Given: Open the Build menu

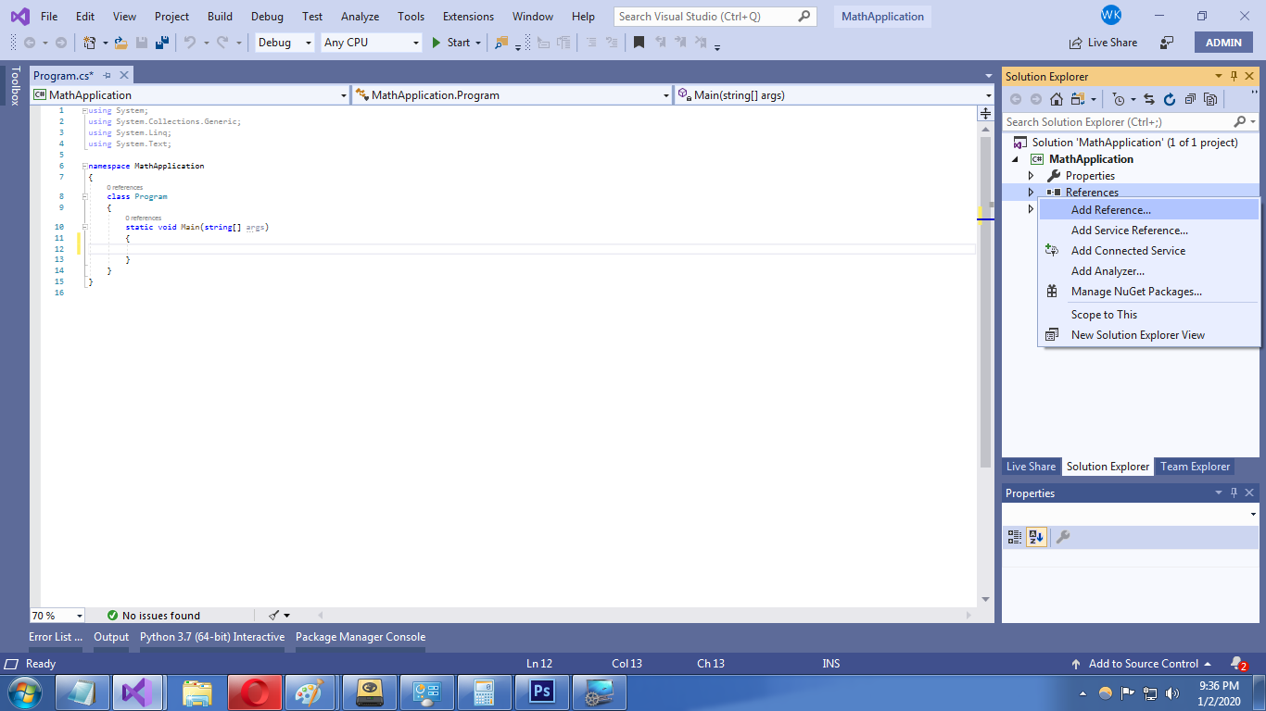Looking at the screenshot, I should pos(220,17).
